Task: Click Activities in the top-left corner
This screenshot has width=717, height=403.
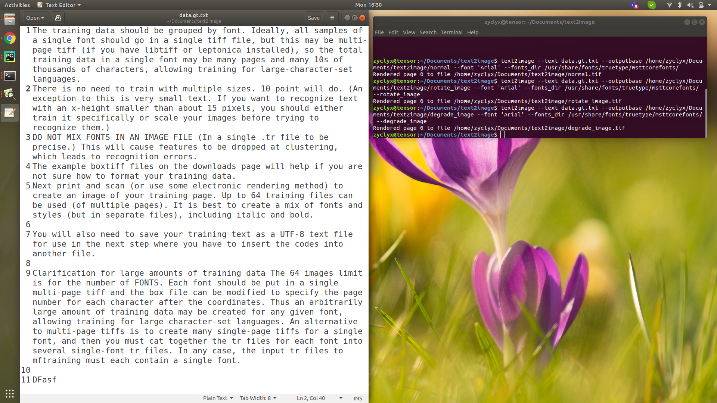Action: click(x=17, y=5)
